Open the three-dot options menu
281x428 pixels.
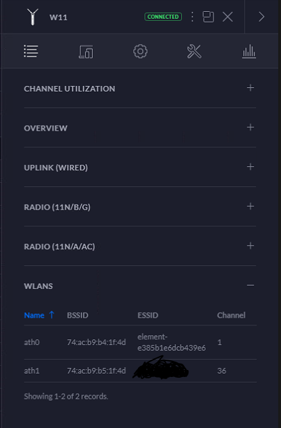pos(192,17)
